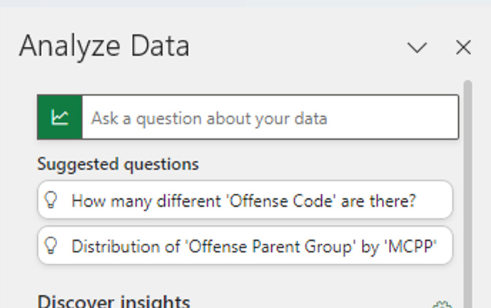This screenshot has width=491, height=308.
Task: Click the green chart icon in query box
Action: (x=60, y=117)
